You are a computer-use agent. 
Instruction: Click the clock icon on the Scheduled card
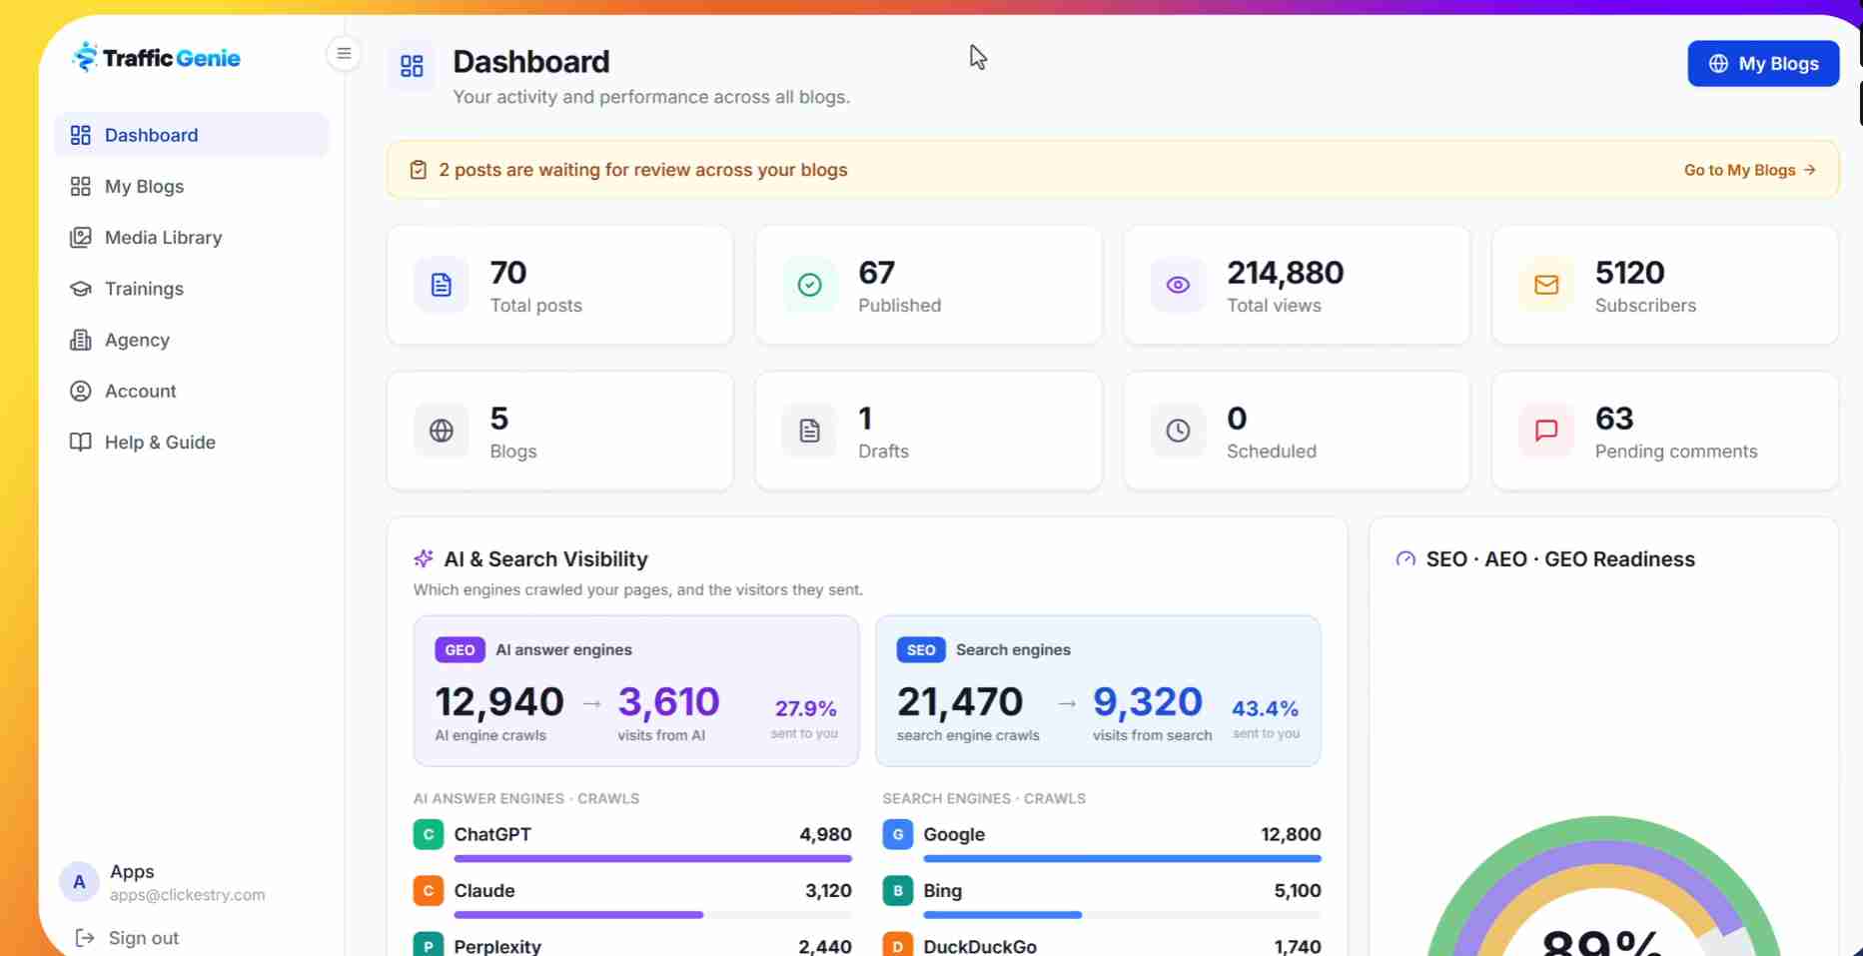(x=1178, y=431)
